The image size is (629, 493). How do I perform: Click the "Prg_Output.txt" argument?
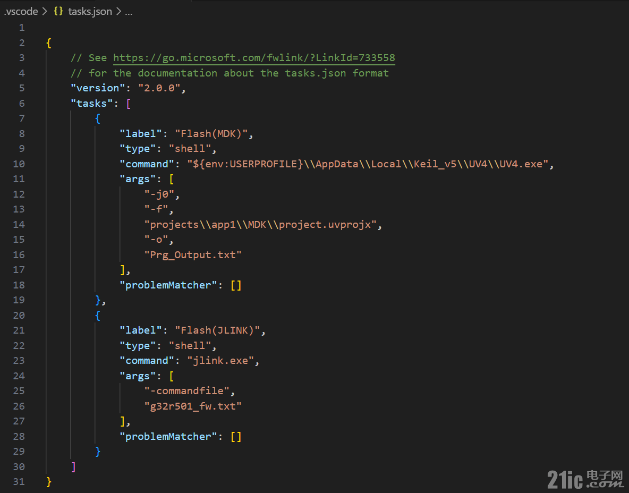pos(193,254)
